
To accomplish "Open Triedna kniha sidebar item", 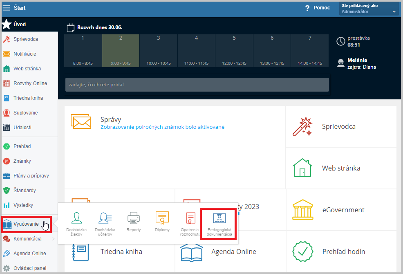I will pos(28,98).
